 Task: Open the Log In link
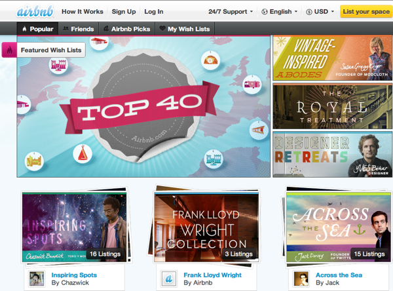coord(154,12)
